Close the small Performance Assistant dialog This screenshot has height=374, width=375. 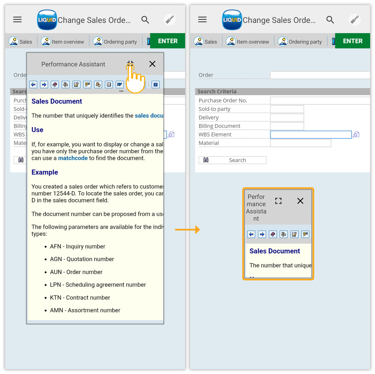point(300,201)
